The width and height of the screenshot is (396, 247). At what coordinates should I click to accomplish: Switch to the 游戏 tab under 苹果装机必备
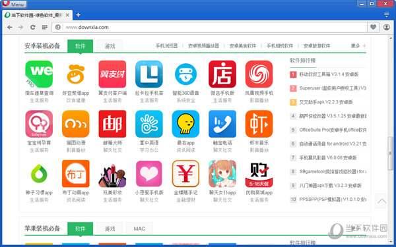[x=110, y=229]
